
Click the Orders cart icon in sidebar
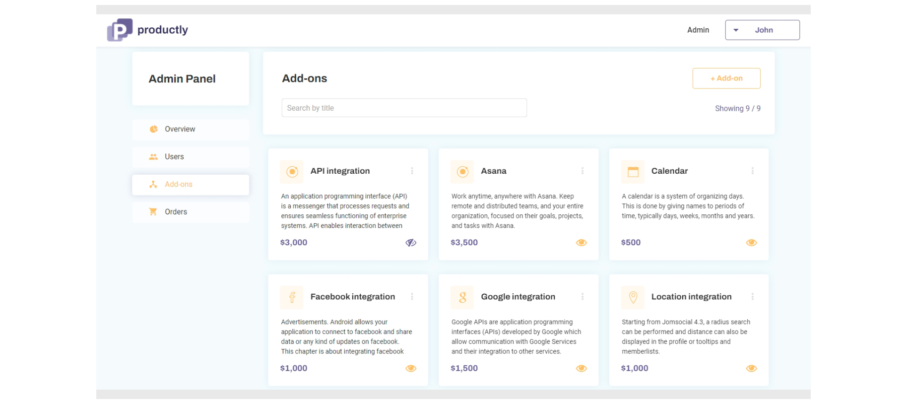pyautogui.click(x=153, y=212)
